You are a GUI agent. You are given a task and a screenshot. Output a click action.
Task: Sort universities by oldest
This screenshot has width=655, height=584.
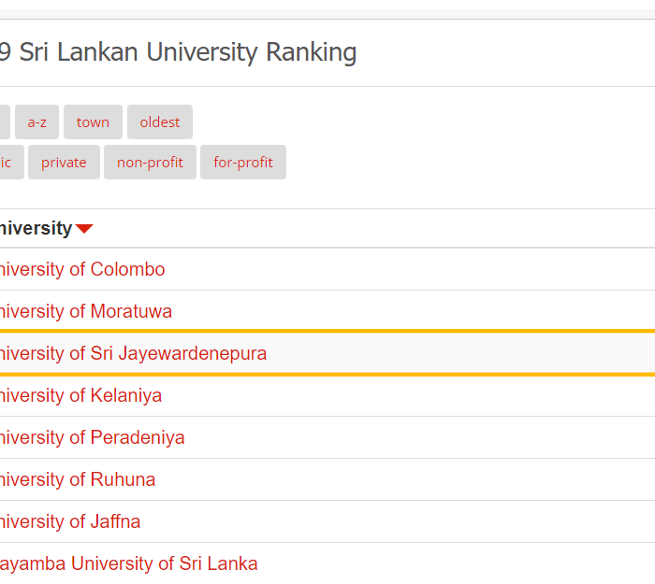pyautogui.click(x=160, y=122)
